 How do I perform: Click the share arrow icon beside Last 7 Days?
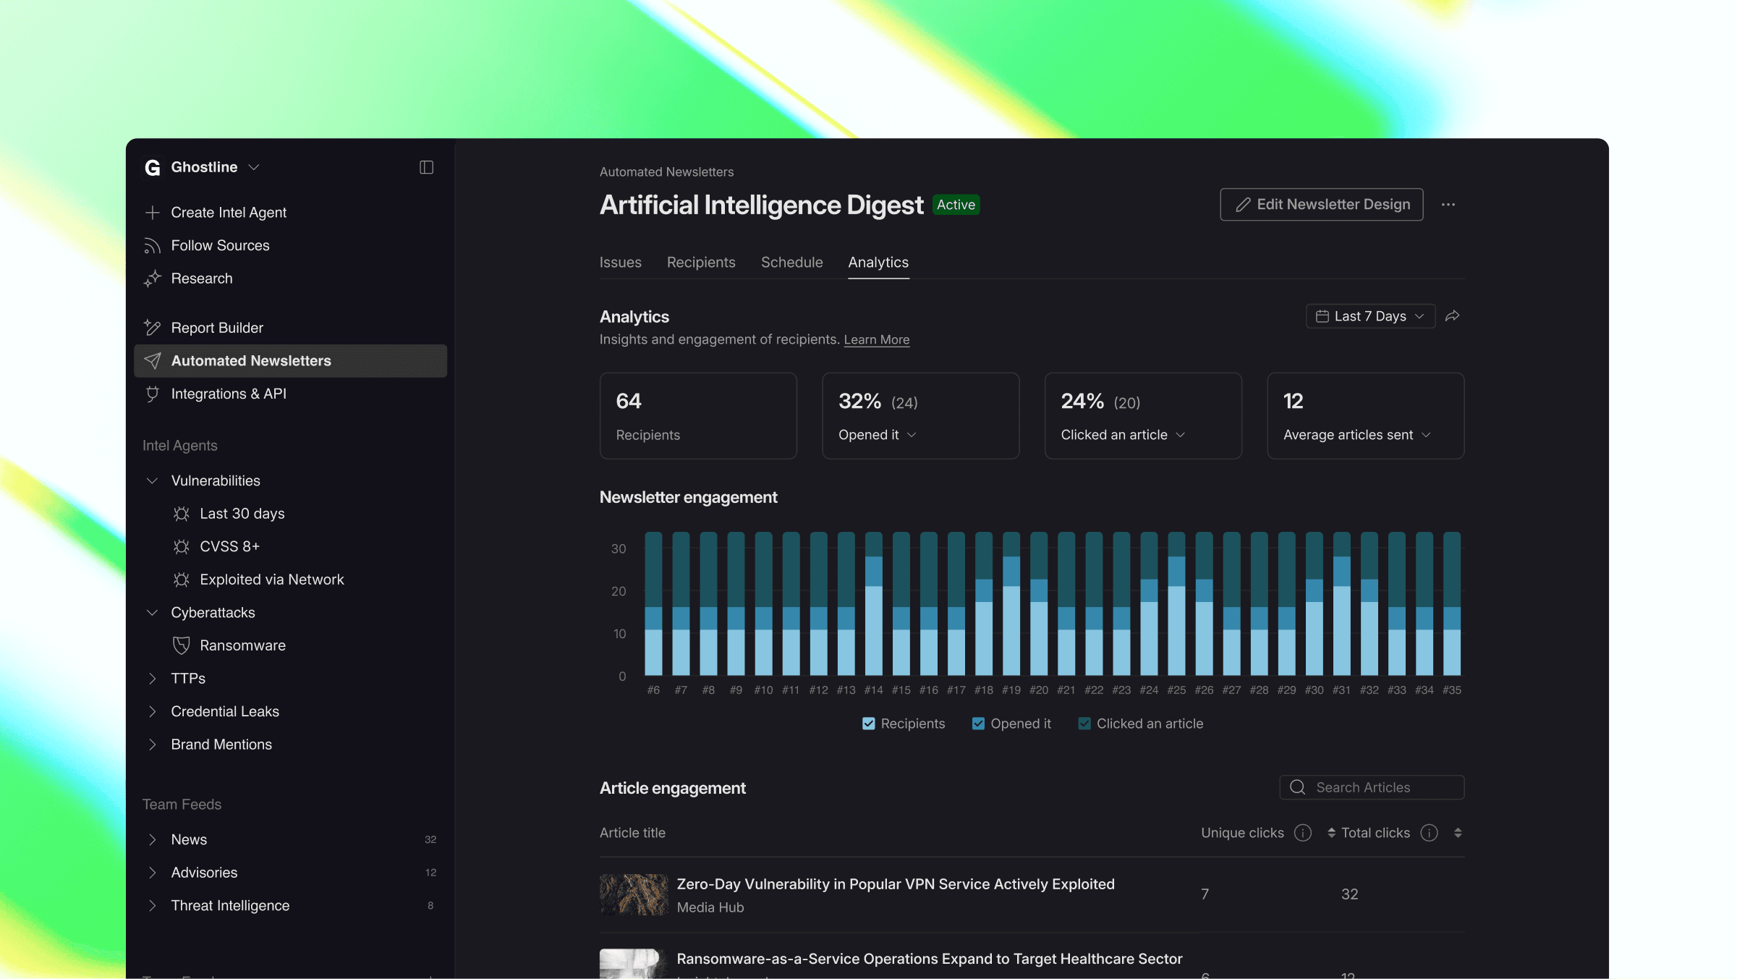coord(1452,316)
